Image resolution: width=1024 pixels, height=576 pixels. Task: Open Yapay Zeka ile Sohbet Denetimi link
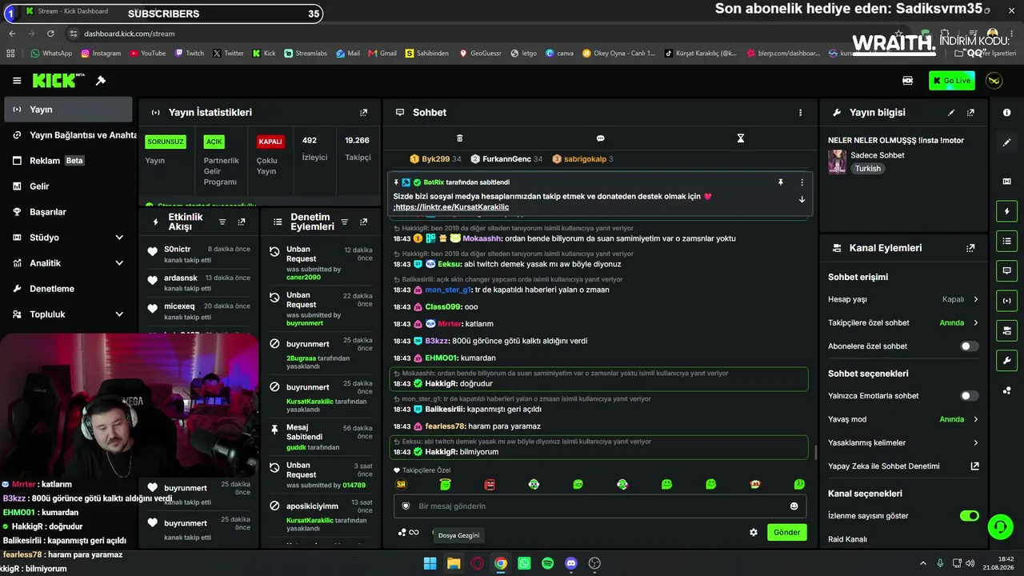tap(903, 466)
